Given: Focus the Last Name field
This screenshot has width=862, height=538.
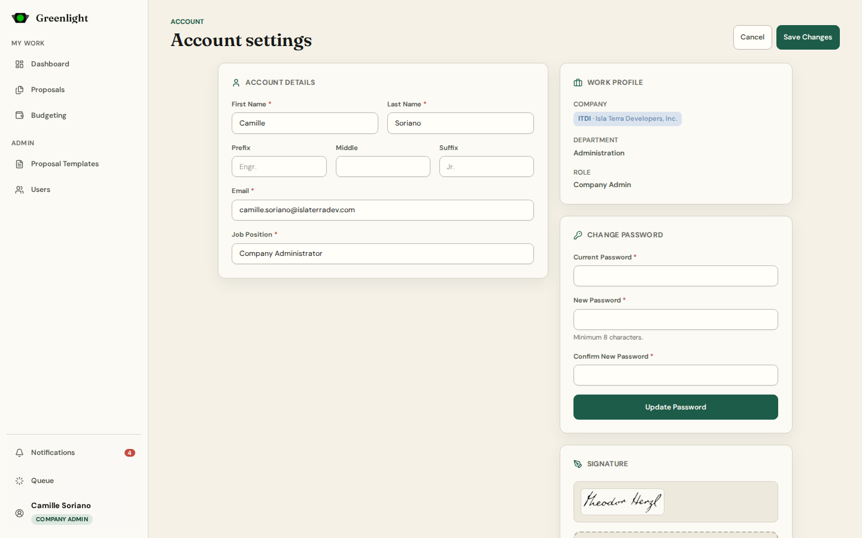Looking at the screenshot, I should [x=460, y=123].
